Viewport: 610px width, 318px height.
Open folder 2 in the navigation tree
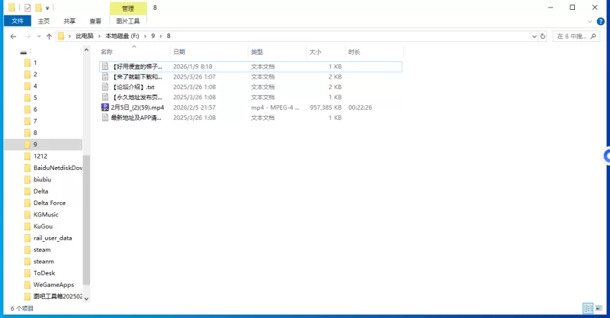tap(35, 74)
